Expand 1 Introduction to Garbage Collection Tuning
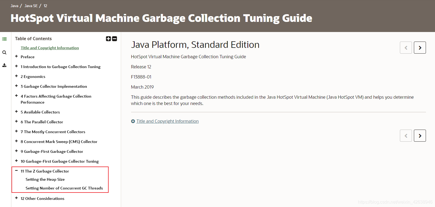 pyautogui.click(x=16, y=66)
